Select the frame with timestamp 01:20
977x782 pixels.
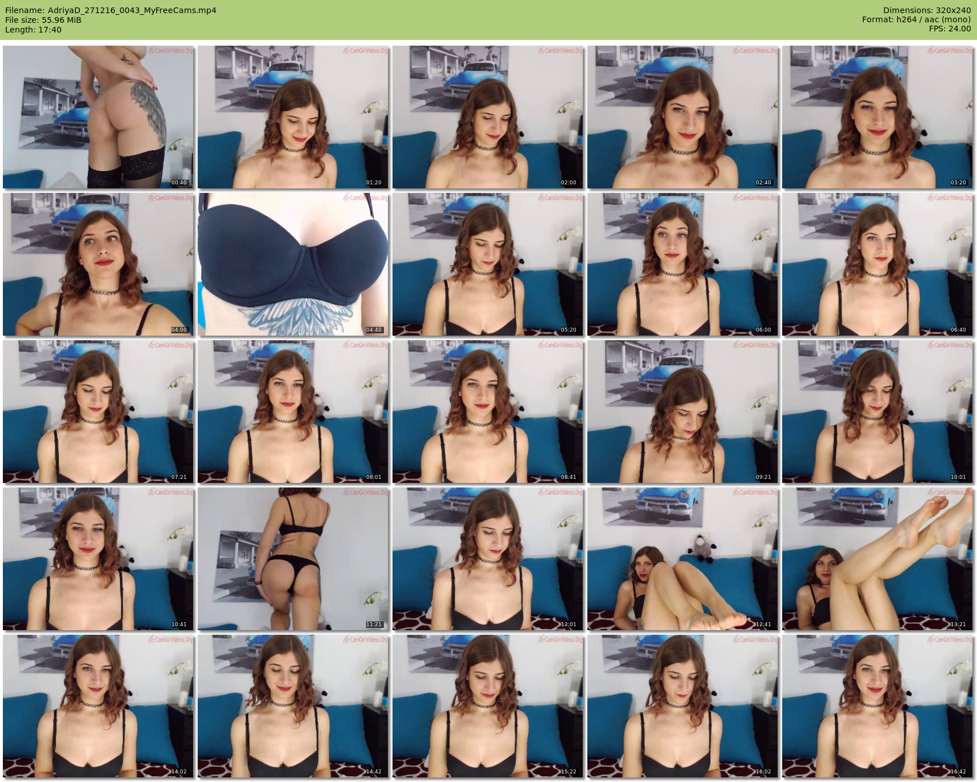[x=293, y=117]
